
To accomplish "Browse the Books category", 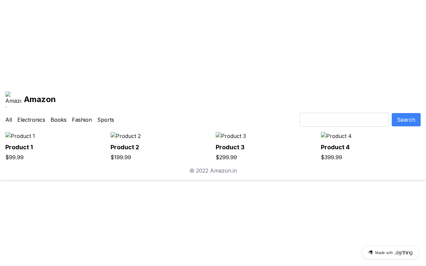I will [x=59, y=120].
